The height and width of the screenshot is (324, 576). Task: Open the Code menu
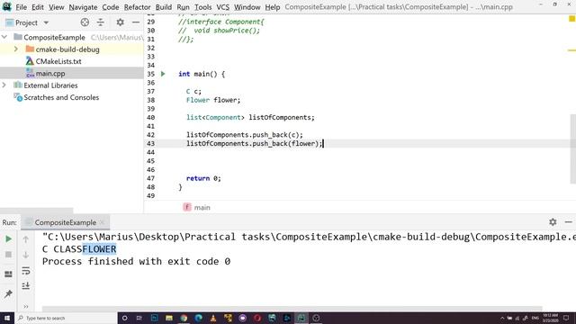(x=111, y=7)
